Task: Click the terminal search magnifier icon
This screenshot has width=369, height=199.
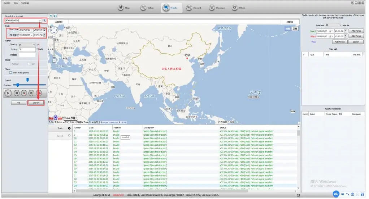Action: coord(44,21)
